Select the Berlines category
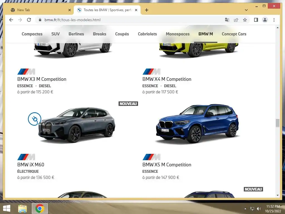Image resolution: width=285 pixels, height=214 pixels. coord(76,34)
